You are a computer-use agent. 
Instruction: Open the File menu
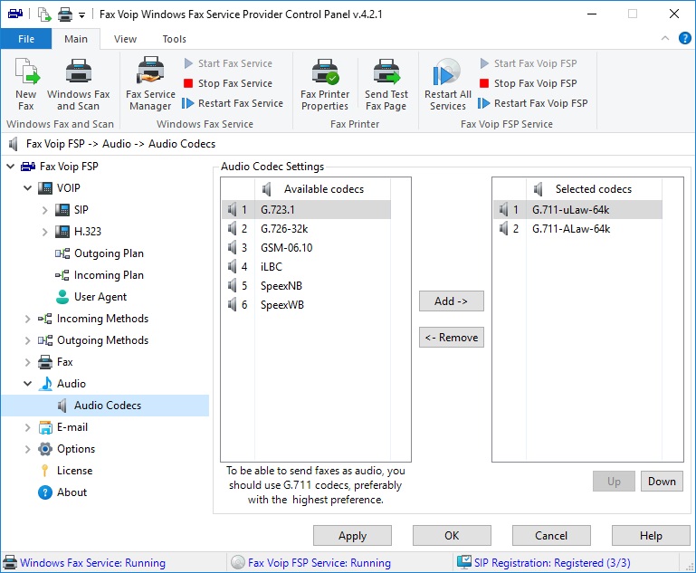coord(26,39)
